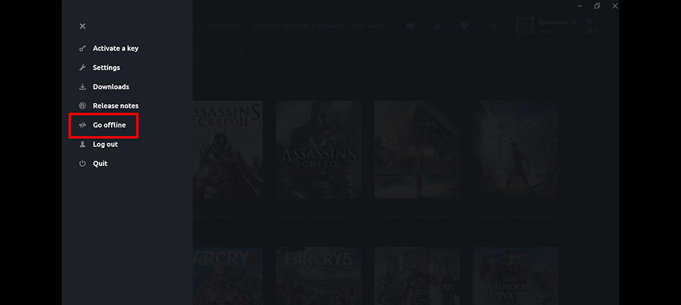The width and height of the screenshot is (681, 305).
Task: Open the chat messages icon
Action: point(410,26)
